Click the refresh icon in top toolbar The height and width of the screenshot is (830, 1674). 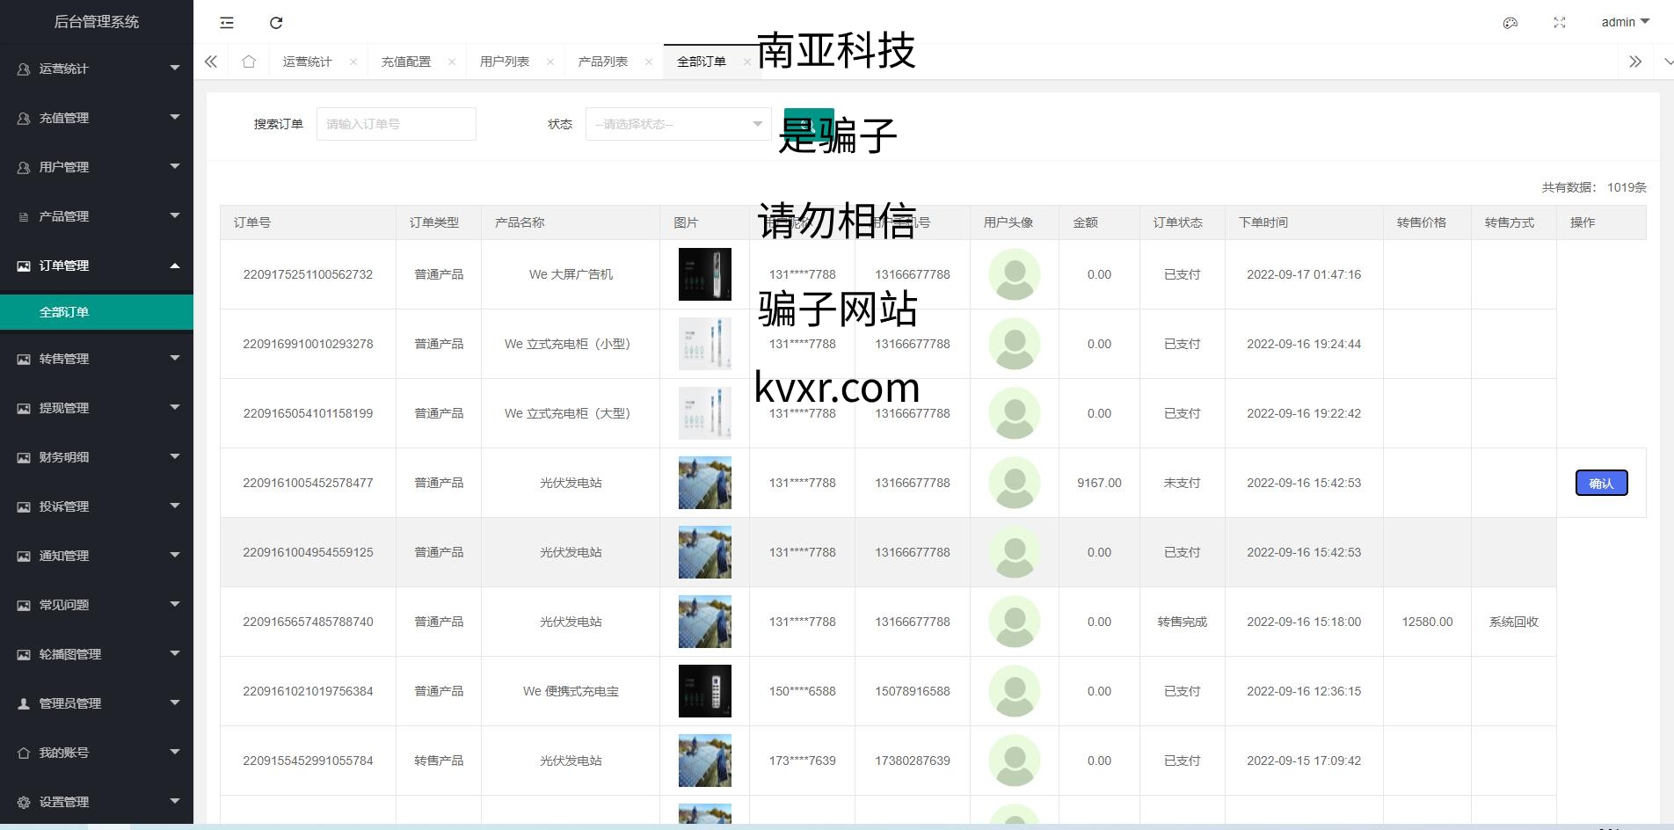pos(276,23)
